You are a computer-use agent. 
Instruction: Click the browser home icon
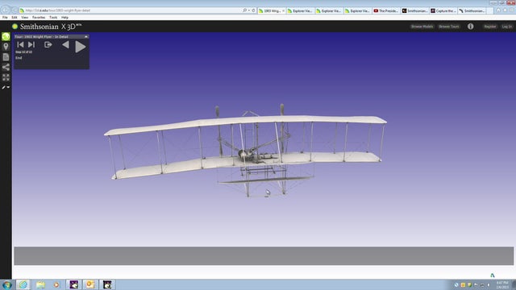coord(498,10)
